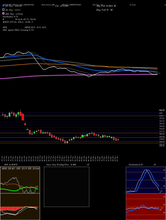Select the Avg Vol 0.365 M label
Screen dimensions: 166x220
click(x=107, y=6)
